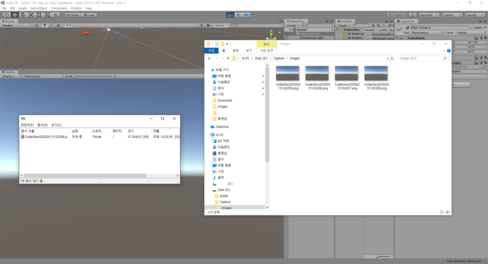Open the cloud Services icon
This screenshot has height=264, width=488.
(413, 15)
